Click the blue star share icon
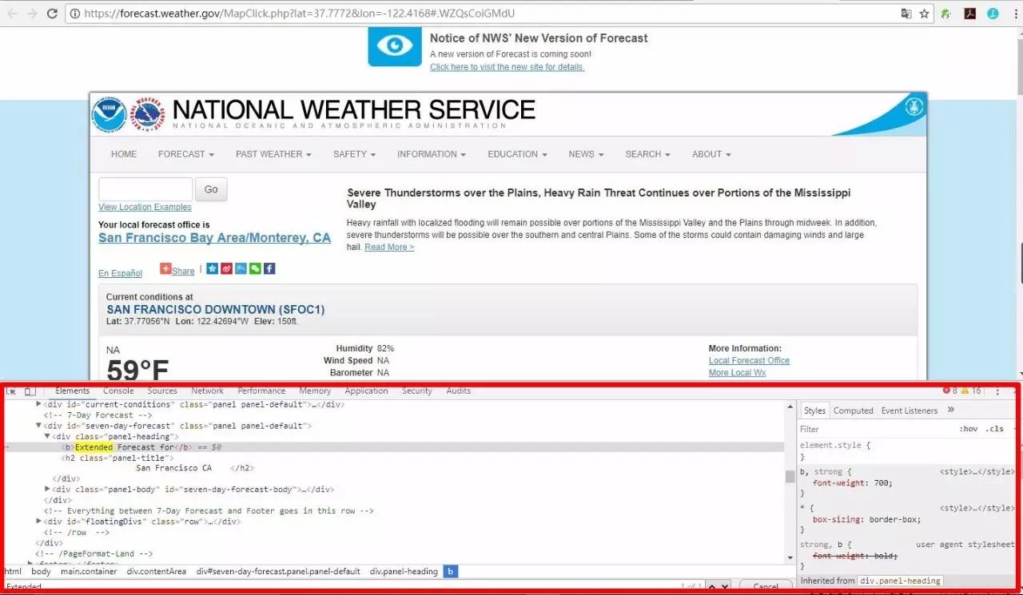Screen dimensions: 1023x595 pyautogui.click(x=212, y=269)
